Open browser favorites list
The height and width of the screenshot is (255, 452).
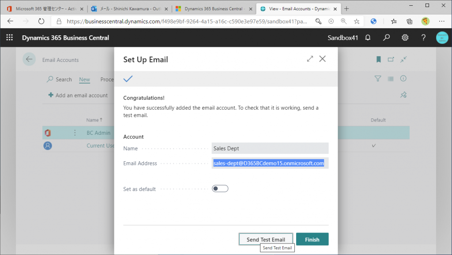[x=394, y=21]
